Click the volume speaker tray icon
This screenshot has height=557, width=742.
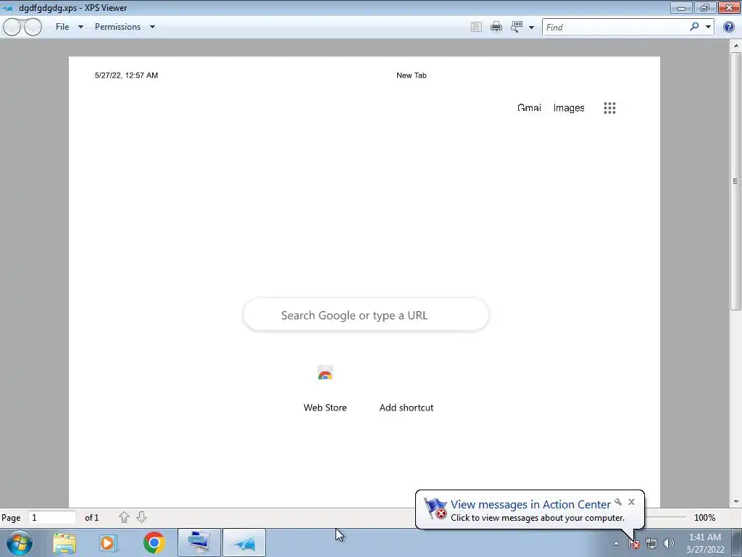[669, 544]
